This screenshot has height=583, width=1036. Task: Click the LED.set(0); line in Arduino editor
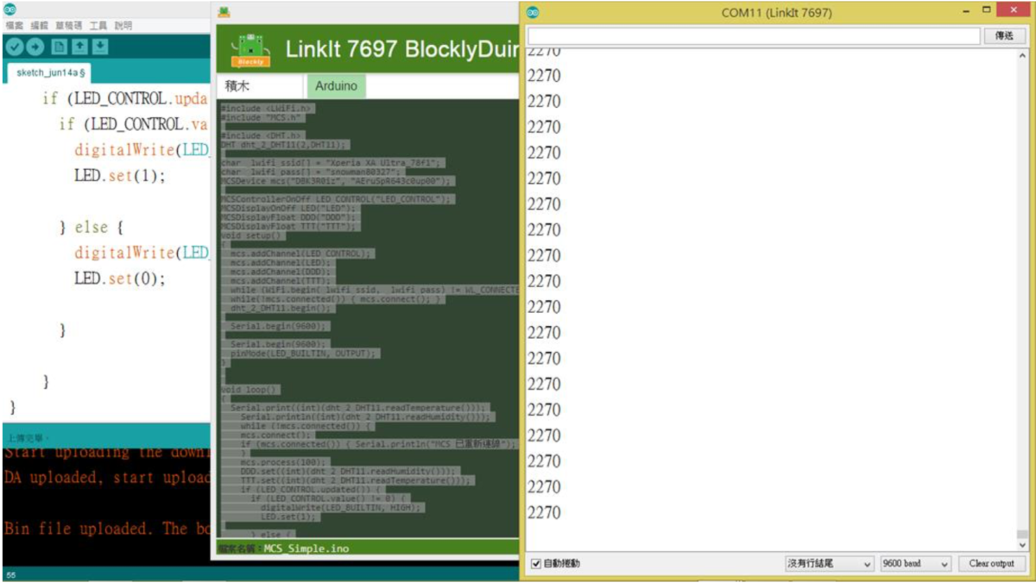click(x=119, y=279)
